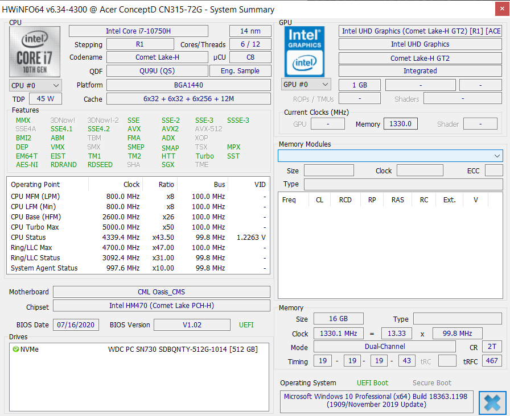Open the CPU #0 selector dropdown
This screenshot has width=510, height=416.
coord(36,85)
